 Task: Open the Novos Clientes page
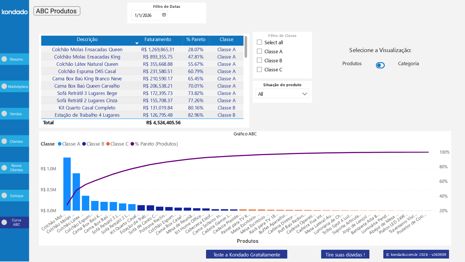pyautogui.click(x=15, y=168)
